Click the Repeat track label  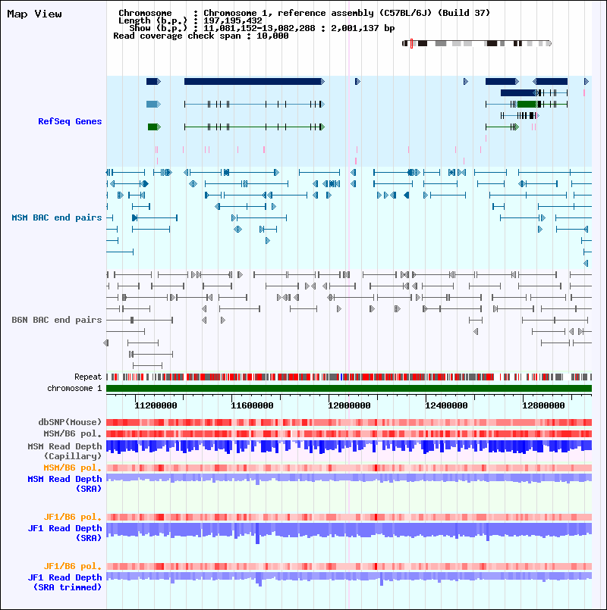(x=88, y=377)
